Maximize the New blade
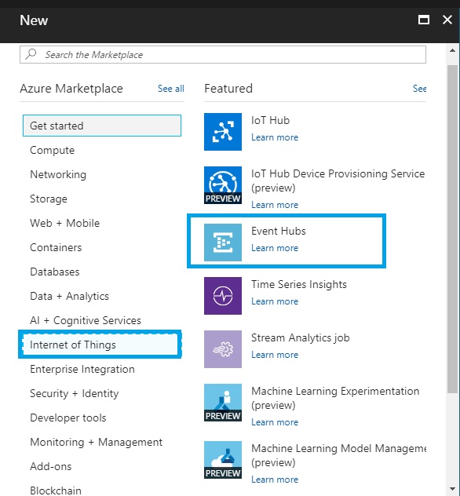This screenshot has width=460, height=496. pyautogui.click(x=424, y=20)
